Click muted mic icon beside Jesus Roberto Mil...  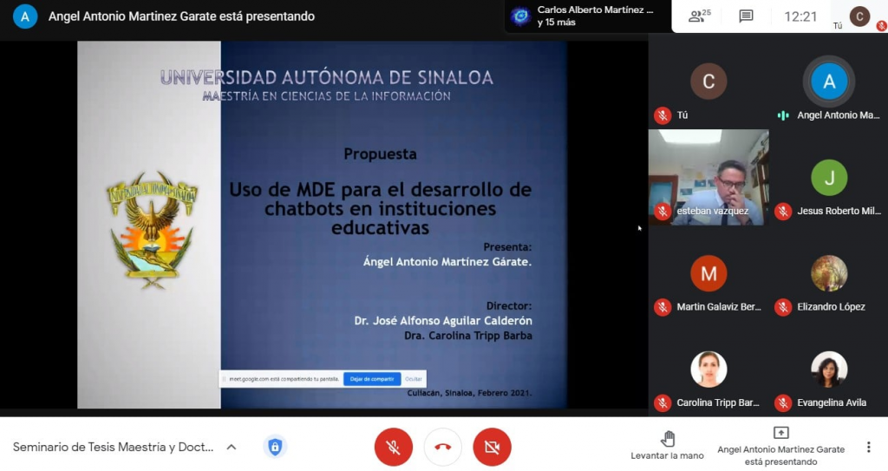click(x=783, y=212)
